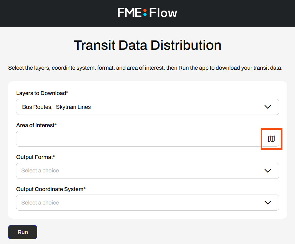Click the FME letters in header logo

pyautogui.click(x=130, y=13)
